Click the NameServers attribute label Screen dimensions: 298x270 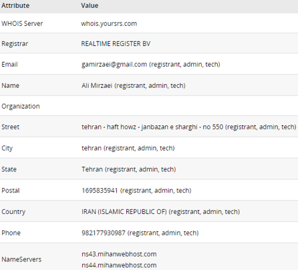[21, 259]
